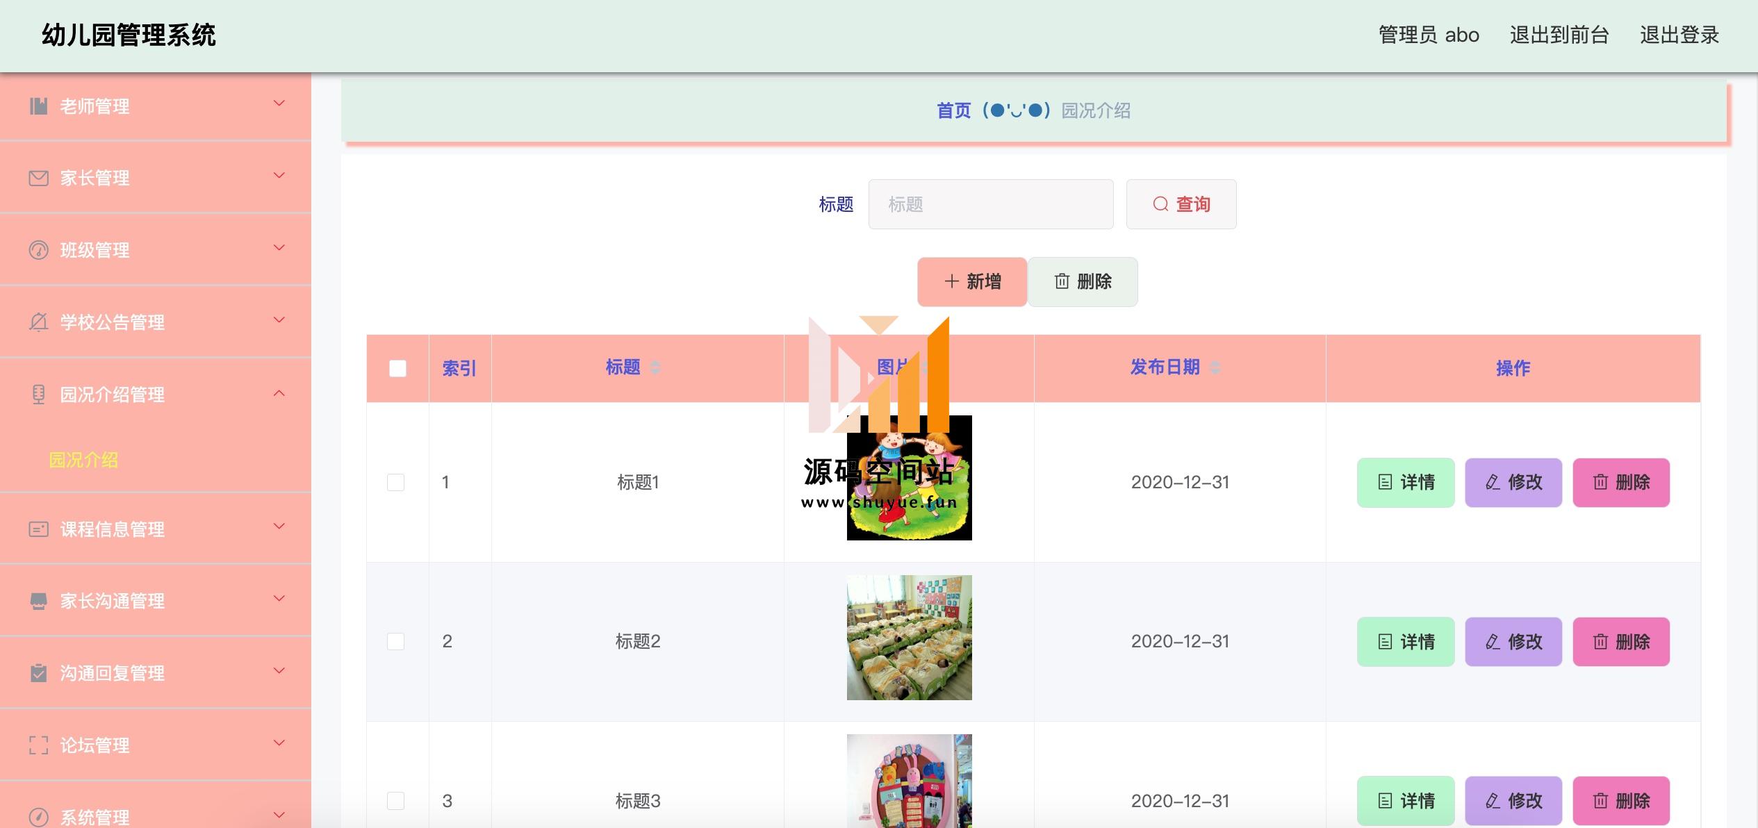Check the checkbox for row 标题1
Viewport: 1758px width, 828px height.
click(395, 482)
